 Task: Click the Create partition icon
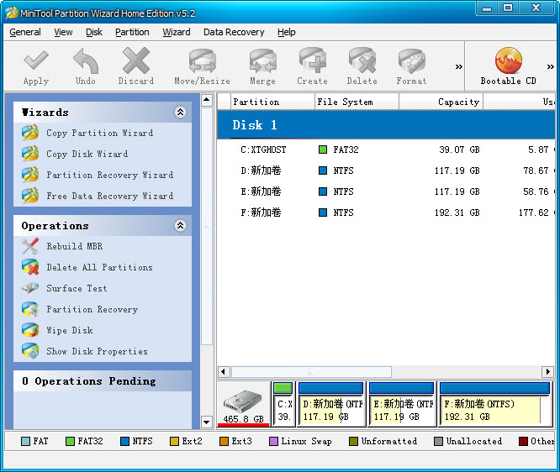[x=312, y=63]
